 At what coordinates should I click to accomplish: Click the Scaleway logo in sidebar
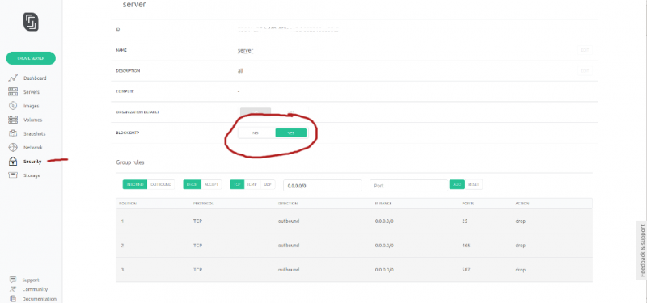pos(31,22)
